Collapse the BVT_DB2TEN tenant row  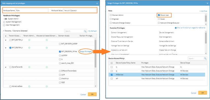(6, 48)
